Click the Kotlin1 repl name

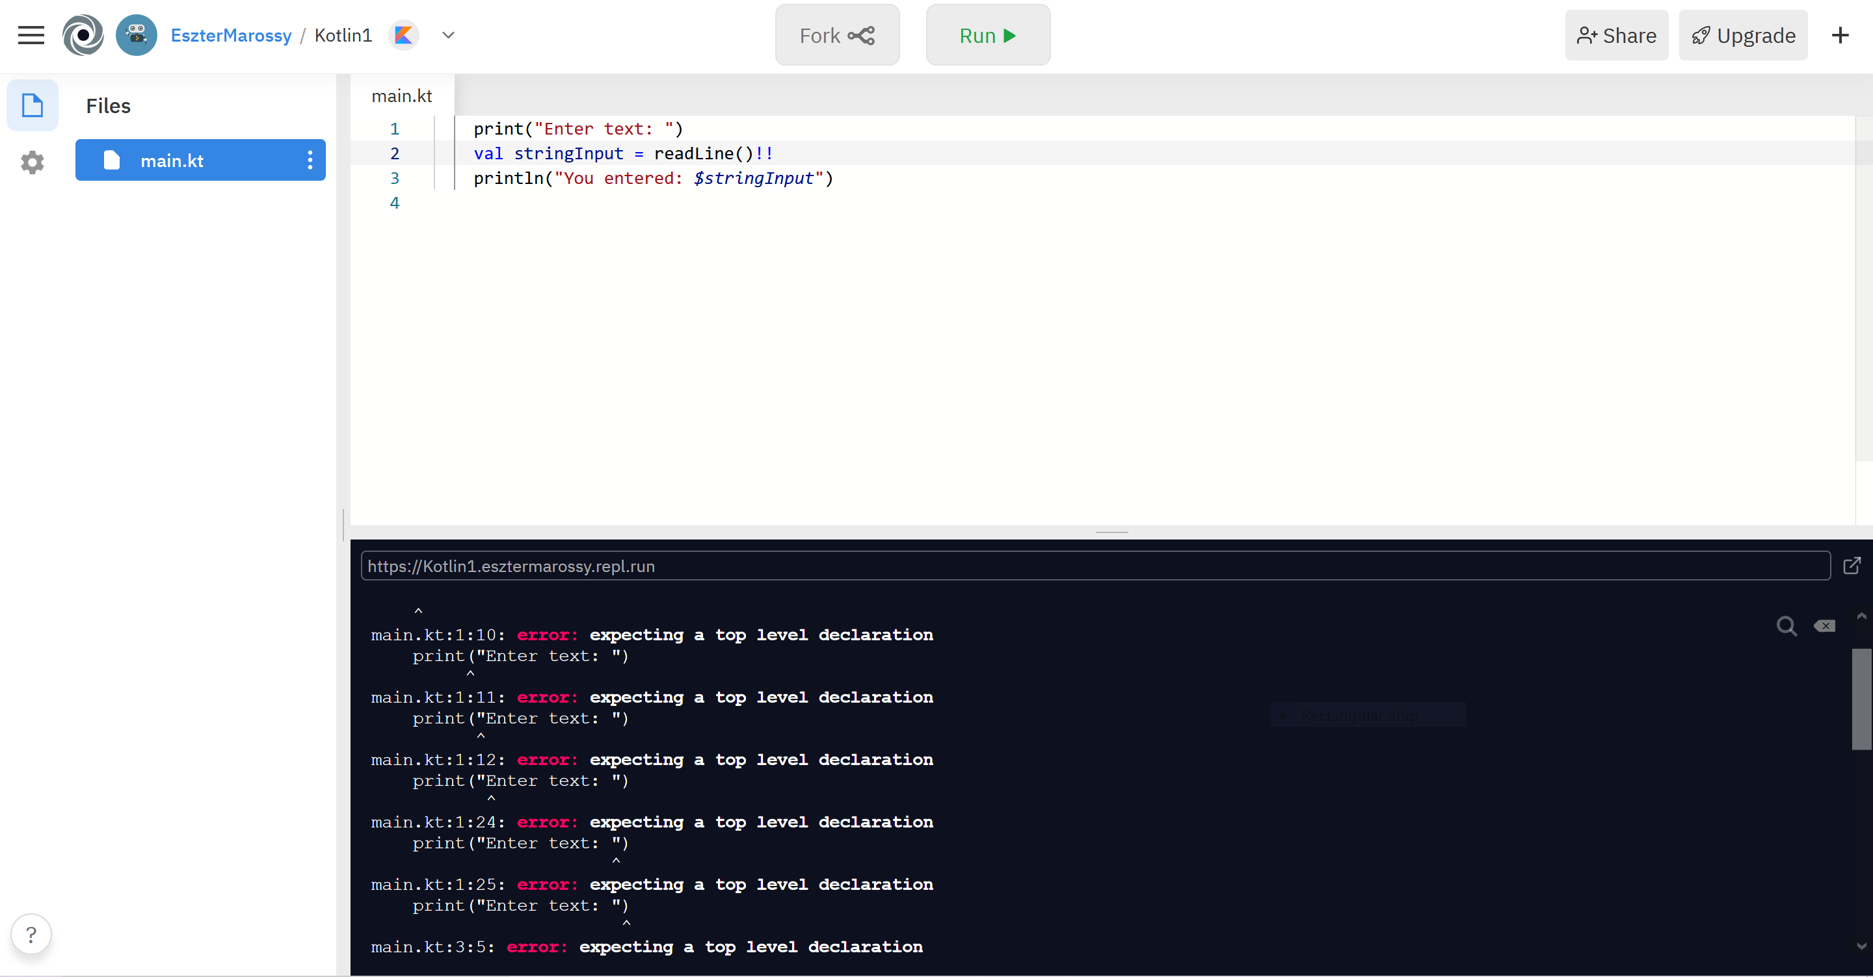tap(343, 36)
